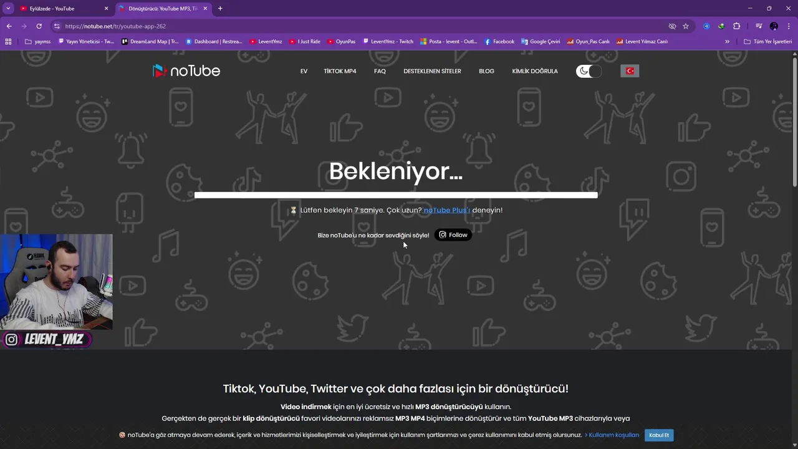Go back with browser back arrow
The height and width of the screenshot is (449, 798).
(x=9, y=26)
